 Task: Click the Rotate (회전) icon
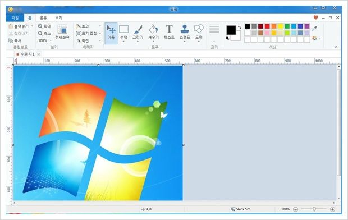pos(78,40)
